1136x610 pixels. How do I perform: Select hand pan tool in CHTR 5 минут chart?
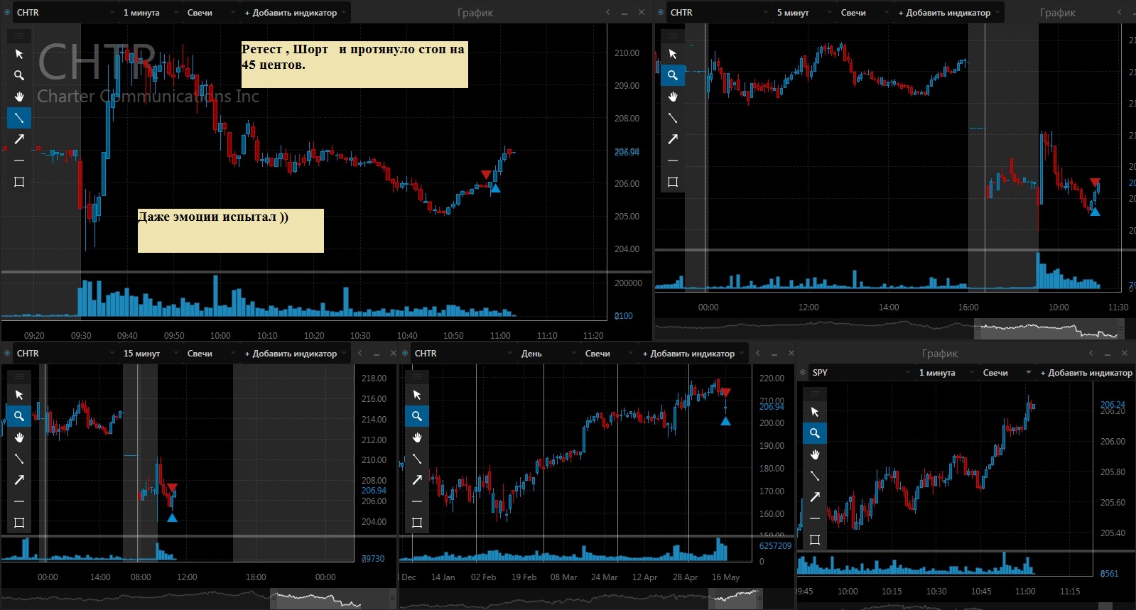pyautogui.click(x=673, y=97)
